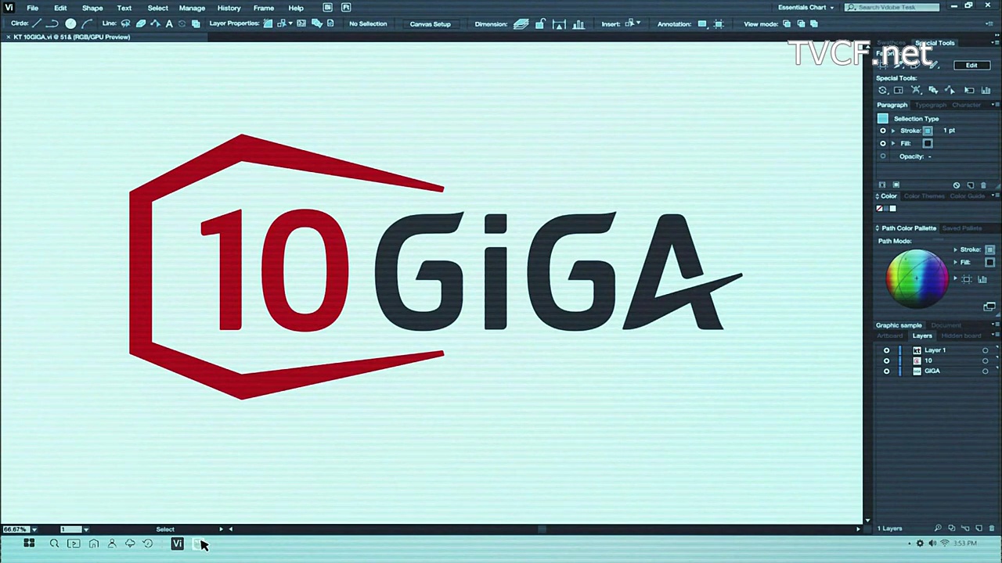Click the blue Selection Type color swatch
The width and height of the screenshot is (1002, 563).
tap(883, 119)
